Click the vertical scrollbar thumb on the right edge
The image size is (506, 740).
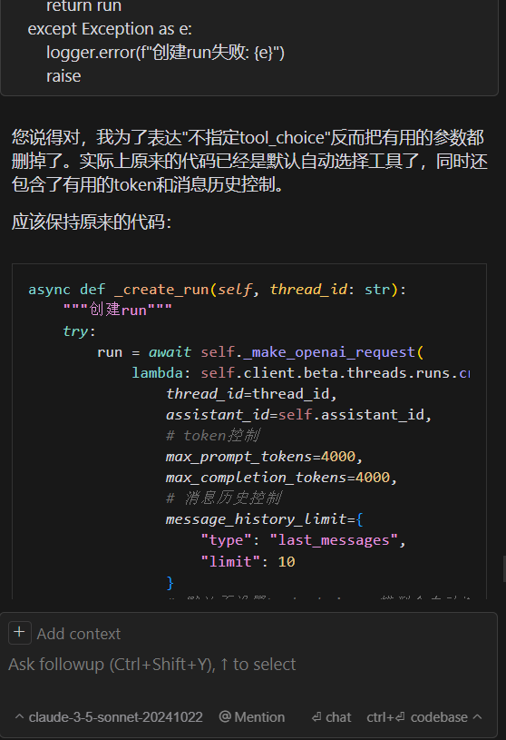[503, 569]
